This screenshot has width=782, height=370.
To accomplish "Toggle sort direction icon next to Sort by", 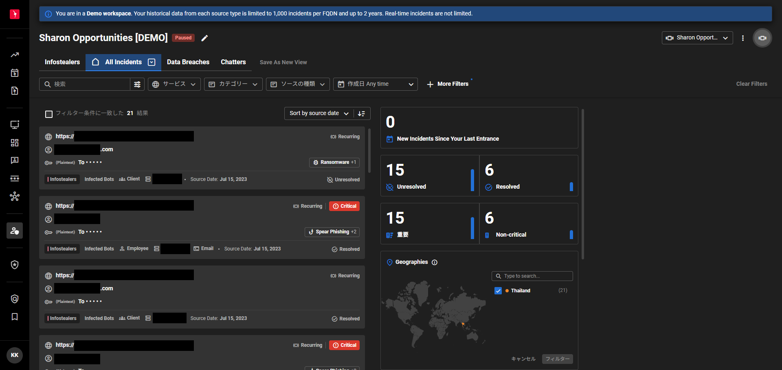I will click(x=362, y=113).
